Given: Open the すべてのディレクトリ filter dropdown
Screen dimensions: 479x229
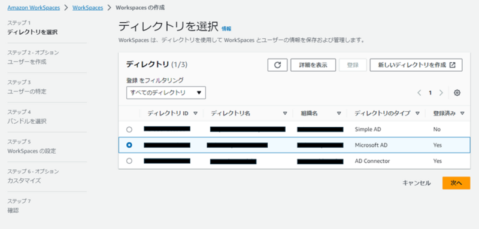Looking at the screenshot, I should (166, 93).
